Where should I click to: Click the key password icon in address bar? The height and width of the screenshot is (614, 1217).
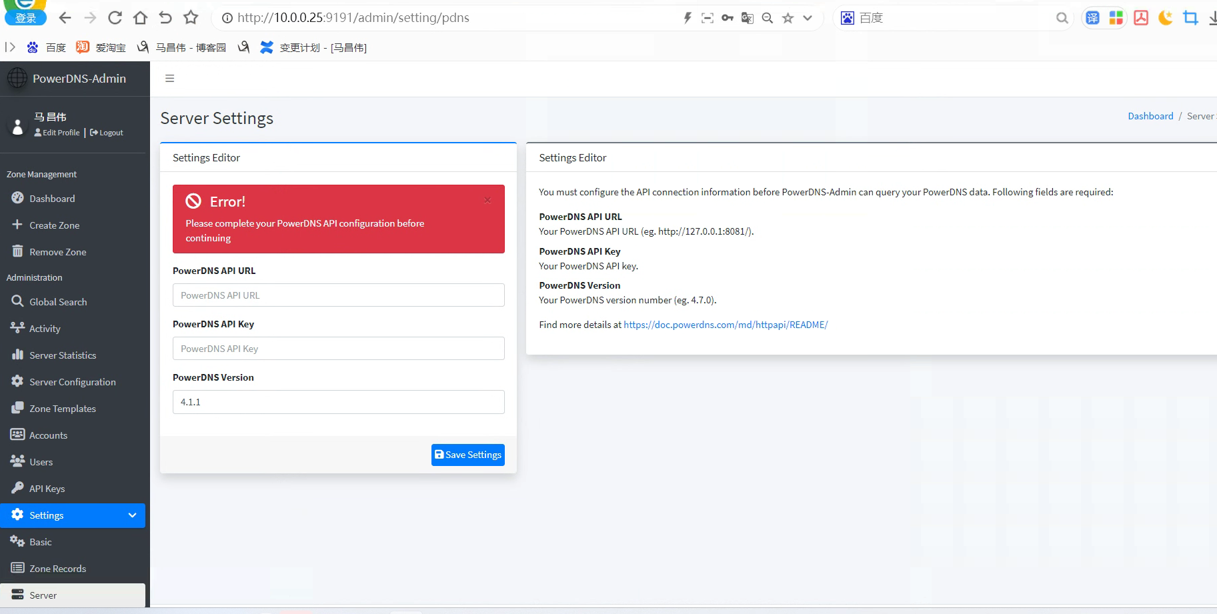coord(728,18)
